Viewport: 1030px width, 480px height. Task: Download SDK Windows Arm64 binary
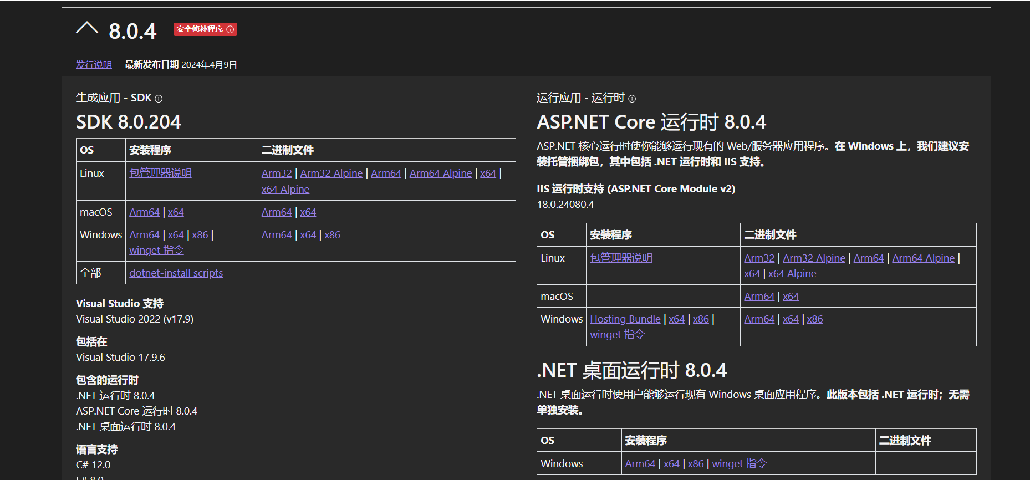[277, 234]
